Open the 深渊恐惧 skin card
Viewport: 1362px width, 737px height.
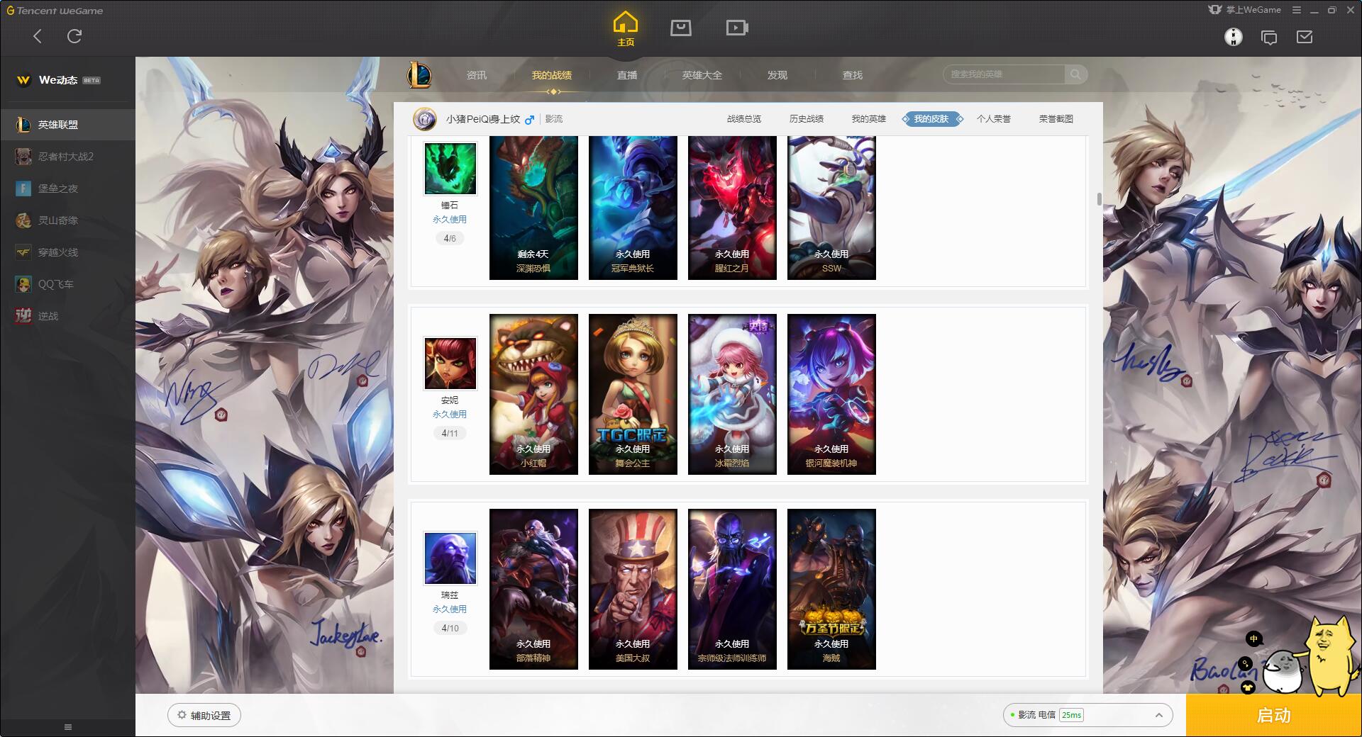coord(533,208)
